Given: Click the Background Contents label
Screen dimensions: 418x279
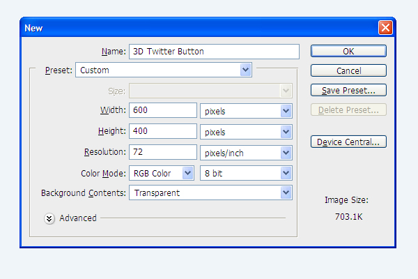Looking at the screenshot, I should (x=84, y=193).
